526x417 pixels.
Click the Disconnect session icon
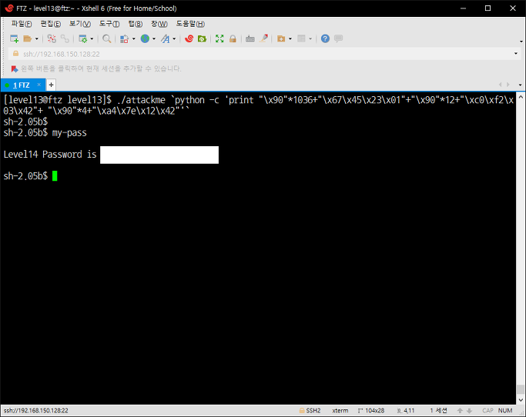click(x=52, y=39)
